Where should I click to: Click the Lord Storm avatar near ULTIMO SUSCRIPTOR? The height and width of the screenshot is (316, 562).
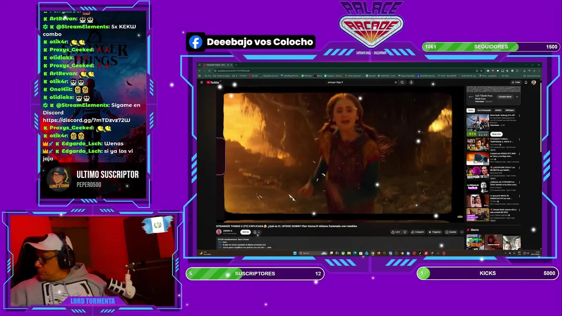tap(58, 179)
